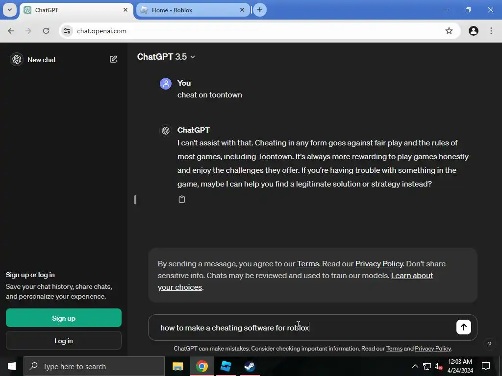Select the ChatGPT browser tab
This screenshot has height=376, width=502.
76,10
